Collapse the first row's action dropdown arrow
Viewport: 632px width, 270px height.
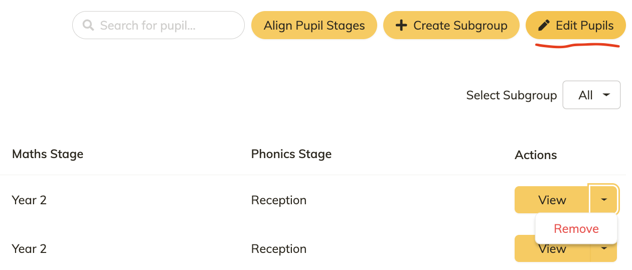604,200
